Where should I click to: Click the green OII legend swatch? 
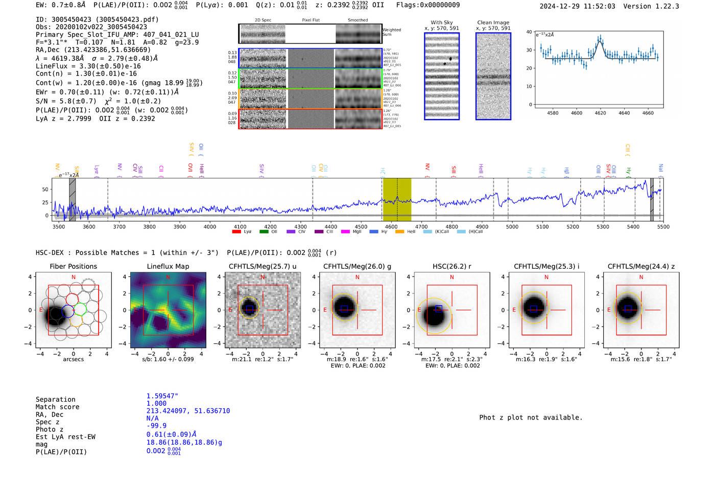tap(264, 231)
